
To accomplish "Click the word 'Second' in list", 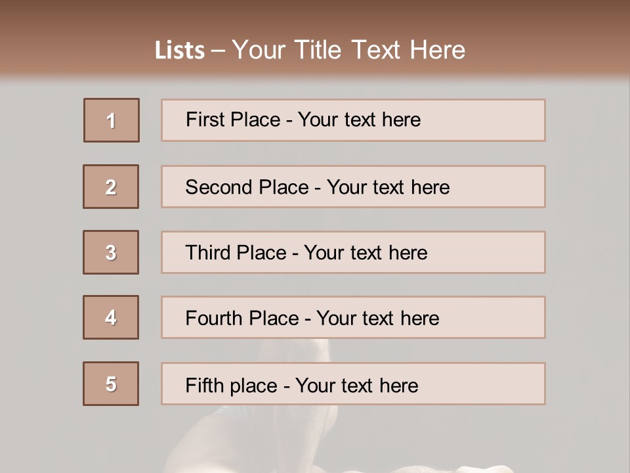I will click(x=219, y=187).
